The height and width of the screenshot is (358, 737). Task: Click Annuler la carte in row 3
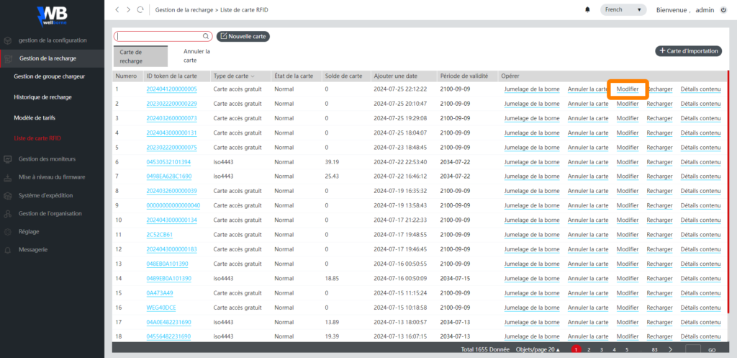click(x=587, y=118)
